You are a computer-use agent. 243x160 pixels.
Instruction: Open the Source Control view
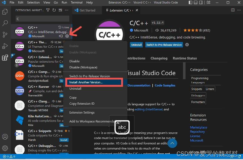5,35
